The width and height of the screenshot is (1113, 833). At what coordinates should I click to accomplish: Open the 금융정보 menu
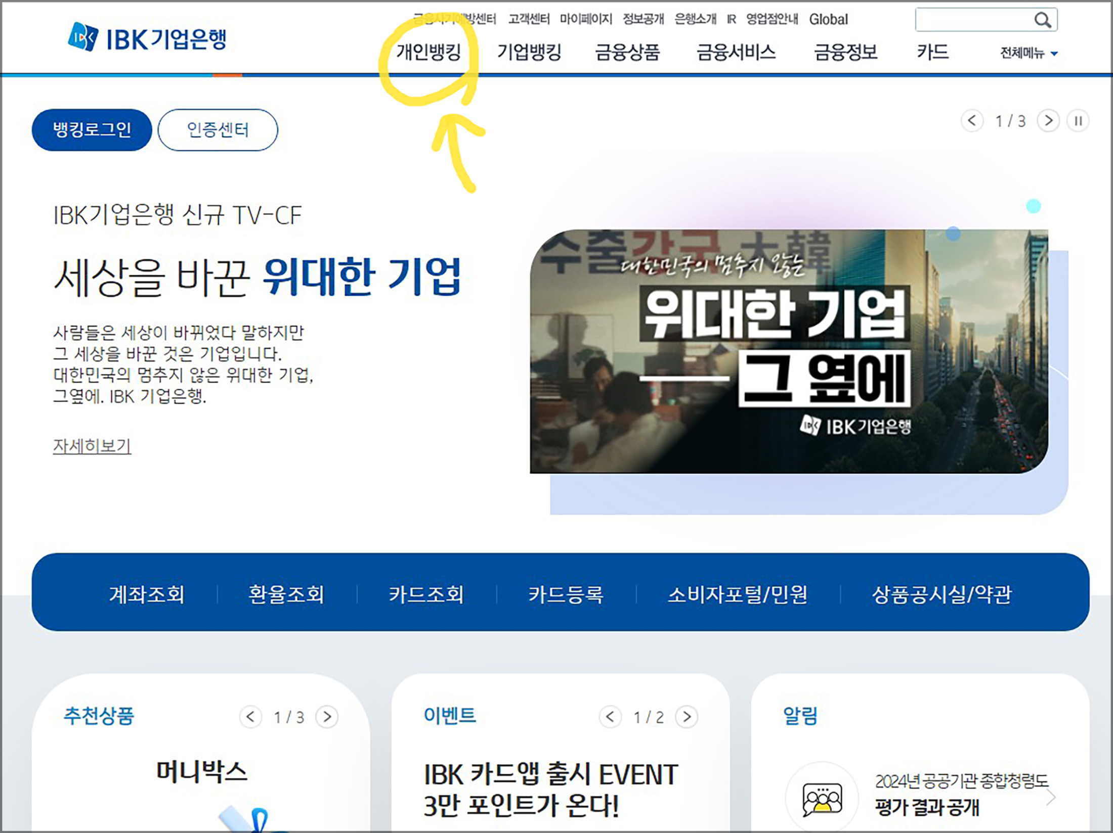845,52
